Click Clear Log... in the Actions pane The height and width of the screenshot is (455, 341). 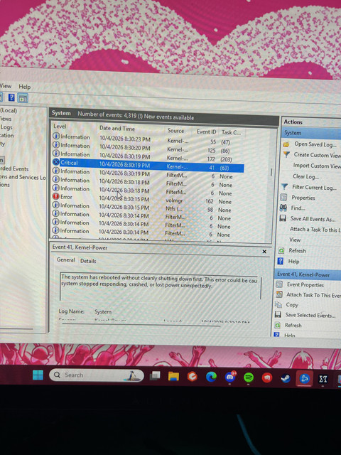click(x=306, y=176)
